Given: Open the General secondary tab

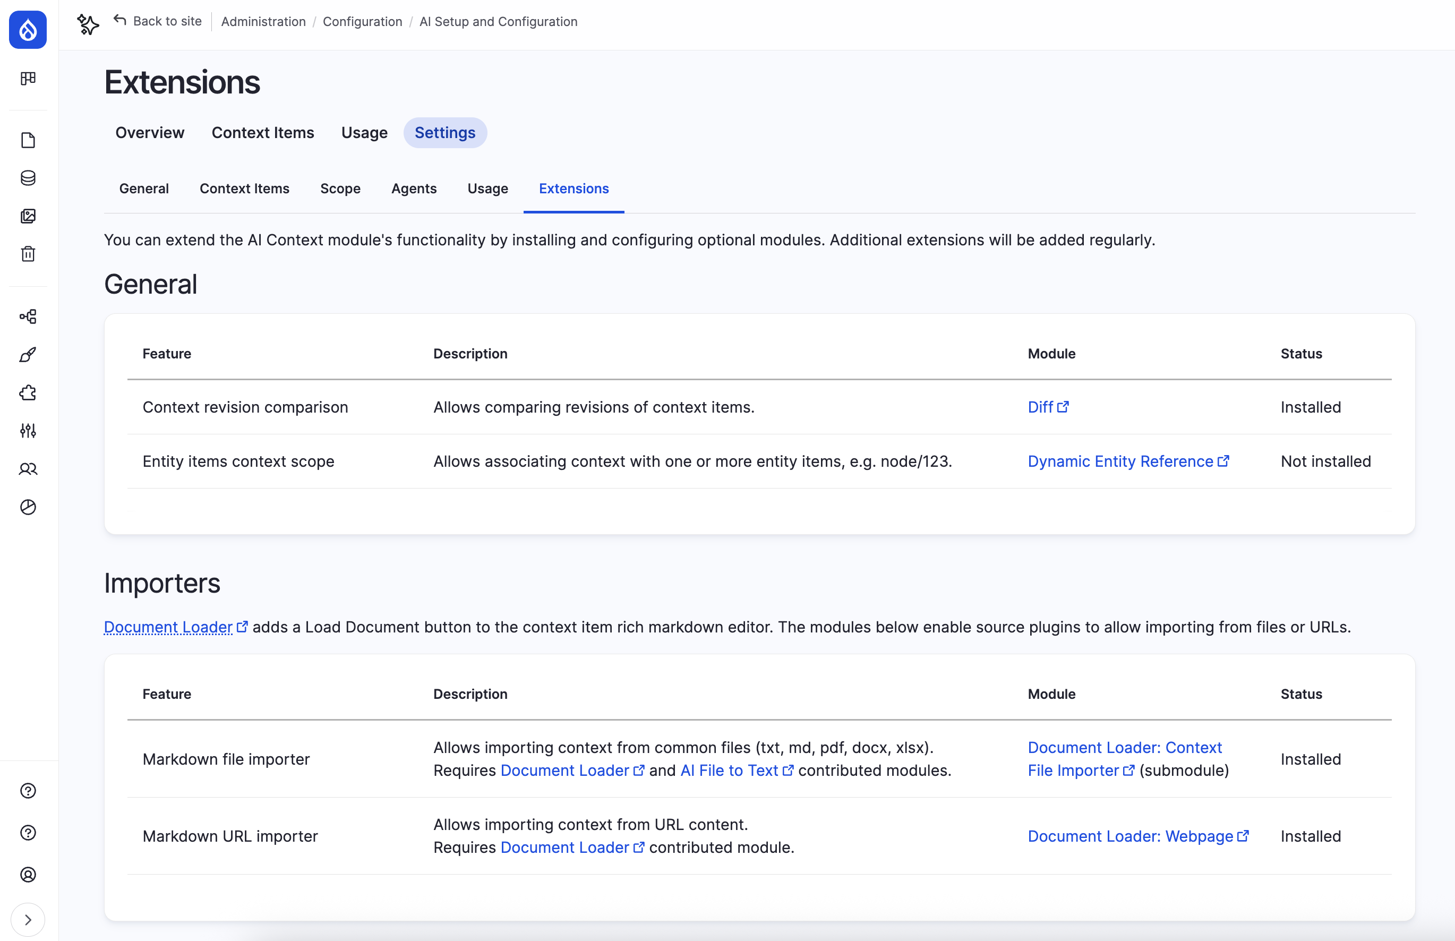Looking at the screenshot, I should click(x=144, y=188).
